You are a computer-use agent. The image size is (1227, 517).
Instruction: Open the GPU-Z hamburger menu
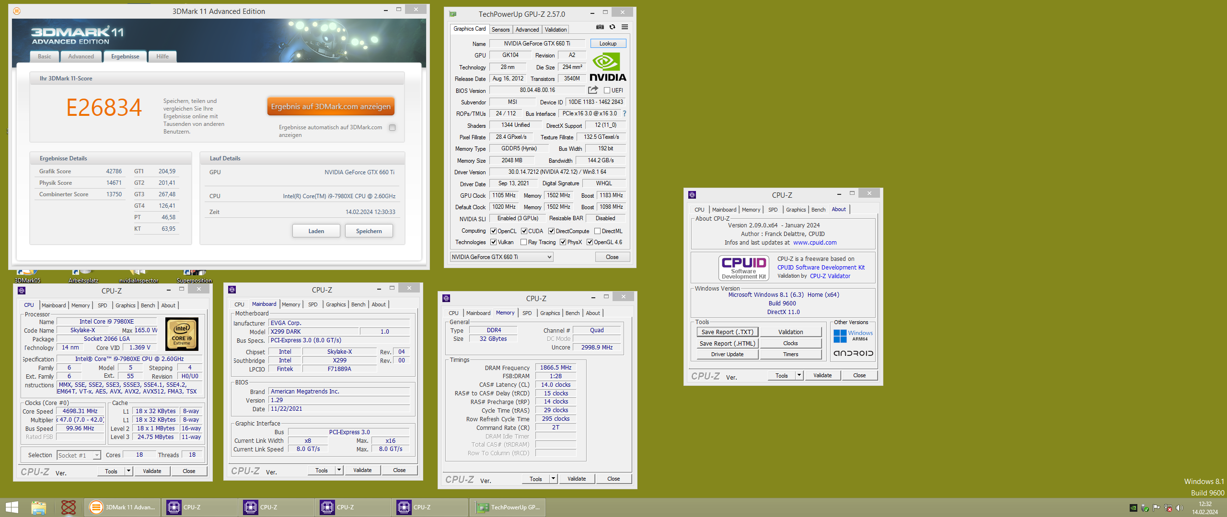[625, 27]
